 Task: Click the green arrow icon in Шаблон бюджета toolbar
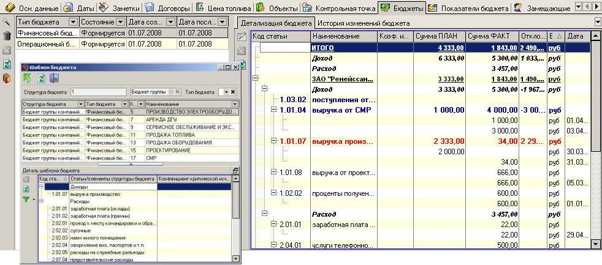(x=28, y=78)
